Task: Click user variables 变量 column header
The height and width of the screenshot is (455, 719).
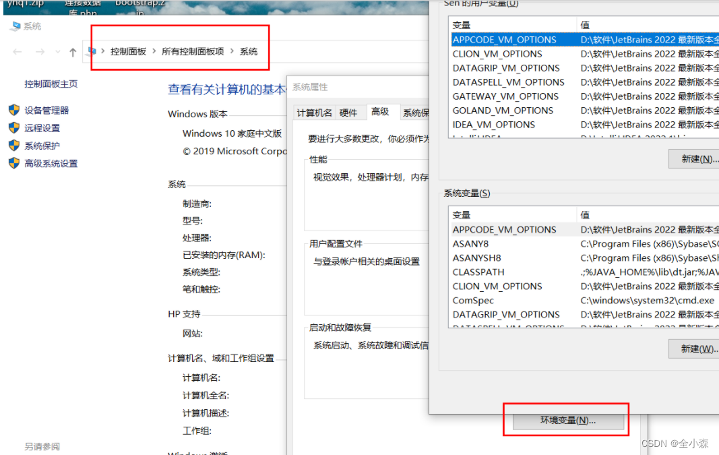Action: click(x=513, y=25)
